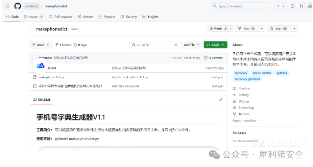Click the floating blue assistant overlay icon
This screenshot has height=167, width=313.
click(41, 66)
